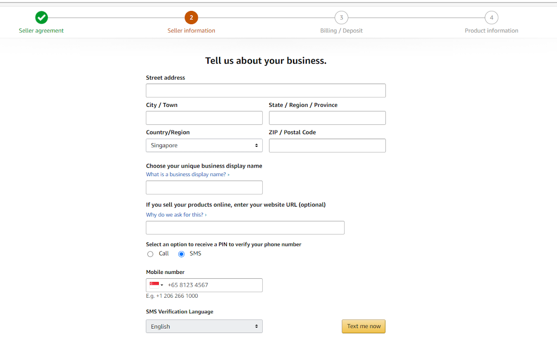Viewport: 557px width, 339px height.
Task: Focus the Mobile number field
Action: 204,285
